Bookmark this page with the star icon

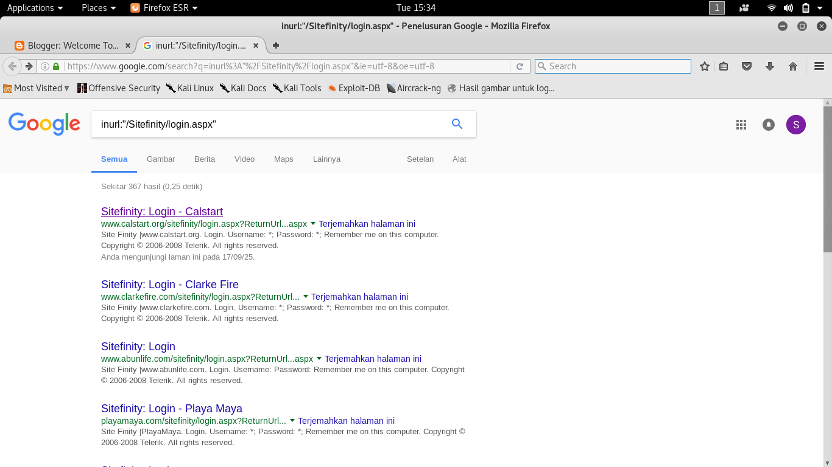tap(705, 66)
